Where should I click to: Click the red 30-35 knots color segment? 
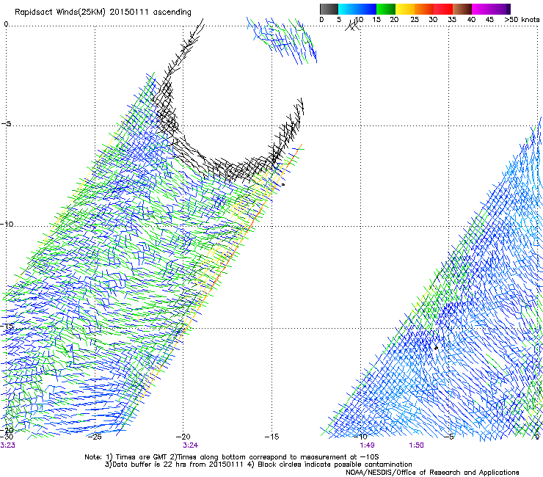click(443, 9)
